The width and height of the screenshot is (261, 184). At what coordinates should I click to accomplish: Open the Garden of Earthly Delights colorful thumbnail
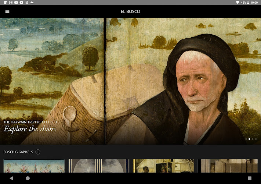coord(34,166)
